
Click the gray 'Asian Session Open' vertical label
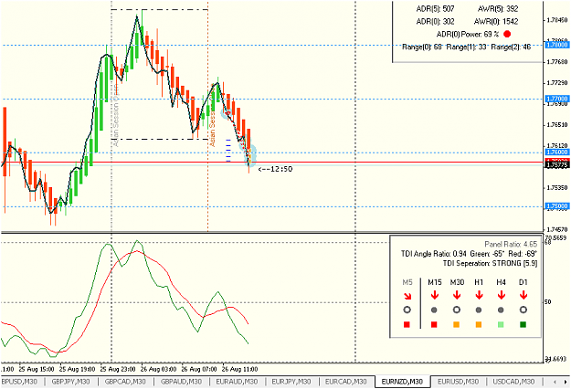click(116, 115)
